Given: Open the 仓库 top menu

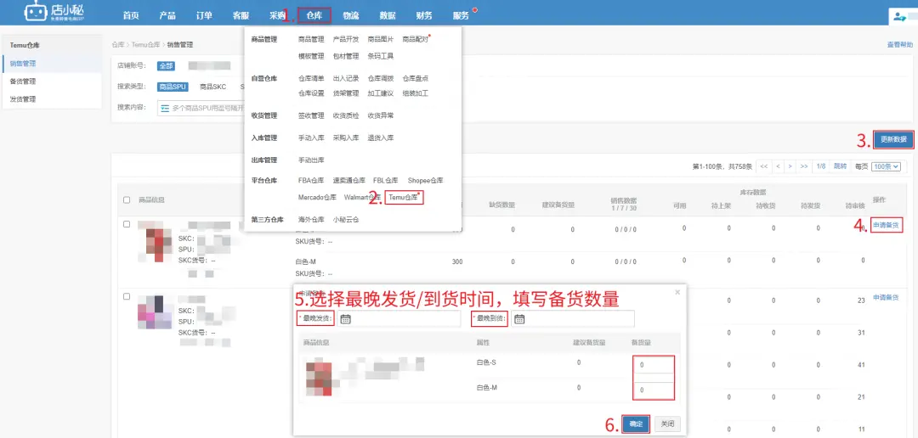Looking at the screenshot, I should 314,16.
